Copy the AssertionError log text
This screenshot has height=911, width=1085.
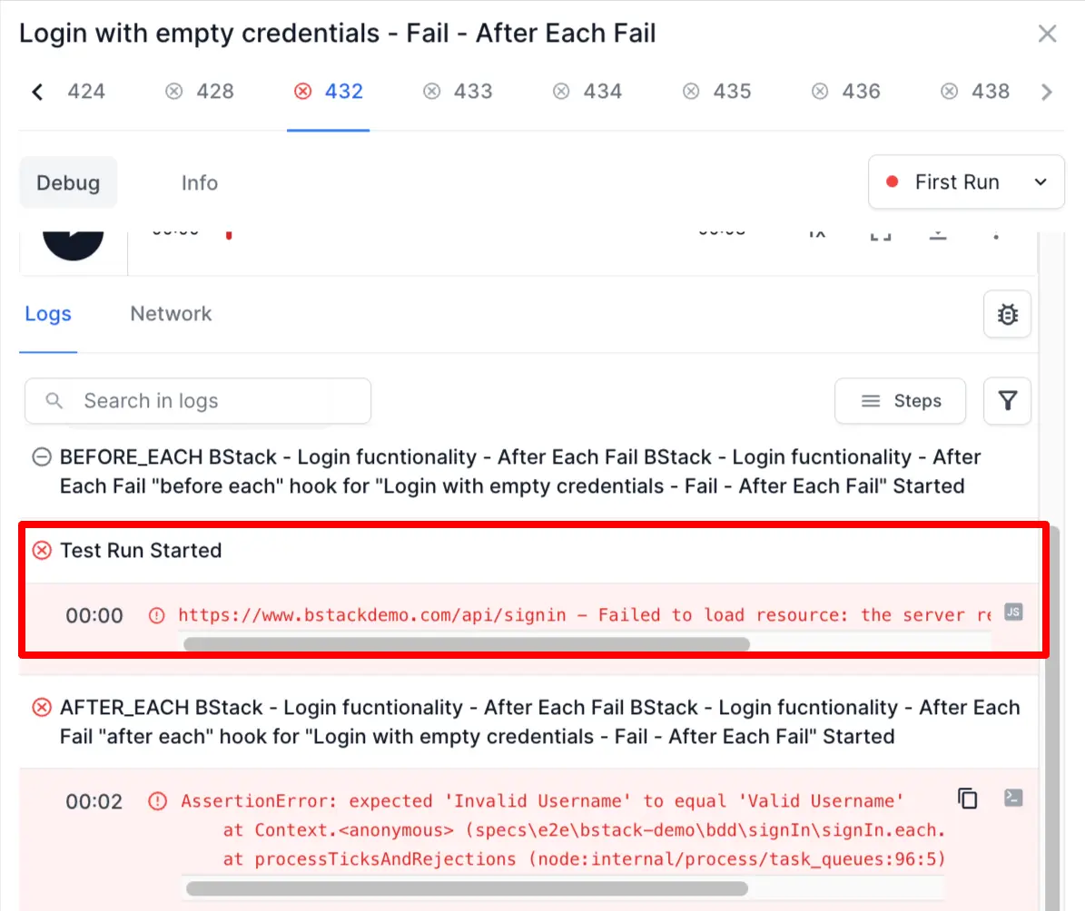[968, 798]
